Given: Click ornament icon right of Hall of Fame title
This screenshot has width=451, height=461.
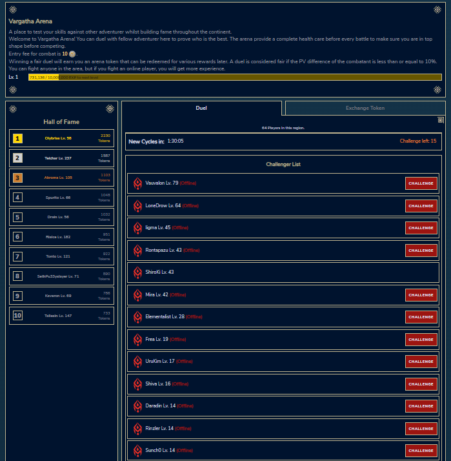Looking at the screenshot, I should tap(110, 108).
